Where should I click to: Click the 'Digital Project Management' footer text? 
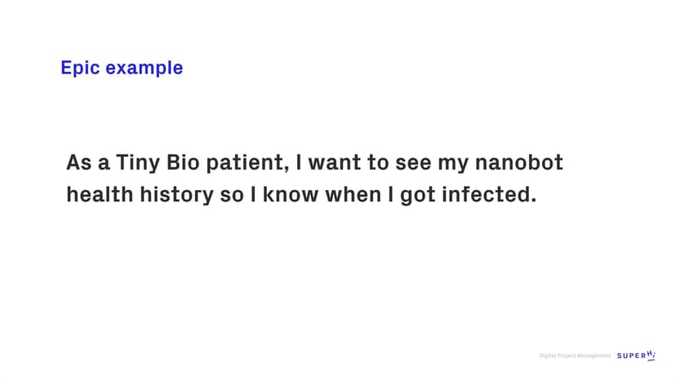(575, 356)
